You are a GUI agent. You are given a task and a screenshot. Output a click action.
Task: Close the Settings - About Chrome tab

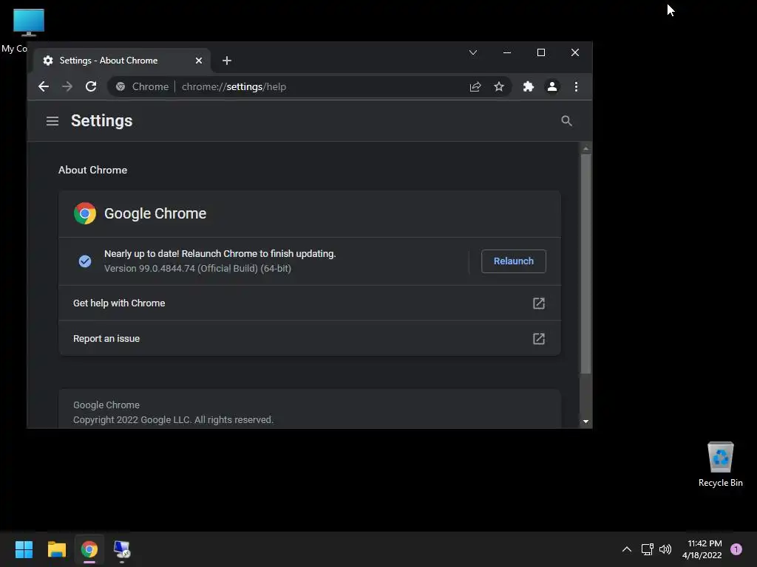pyautogui.click(x=199, y=61)
